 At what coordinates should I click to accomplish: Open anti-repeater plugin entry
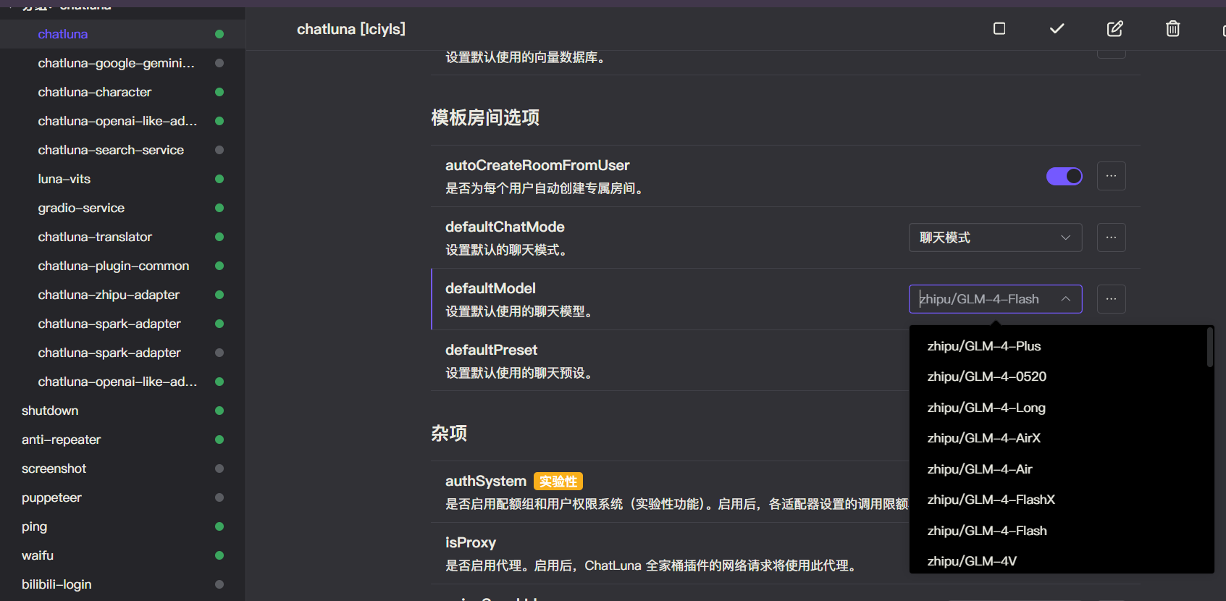coord(122,440)
